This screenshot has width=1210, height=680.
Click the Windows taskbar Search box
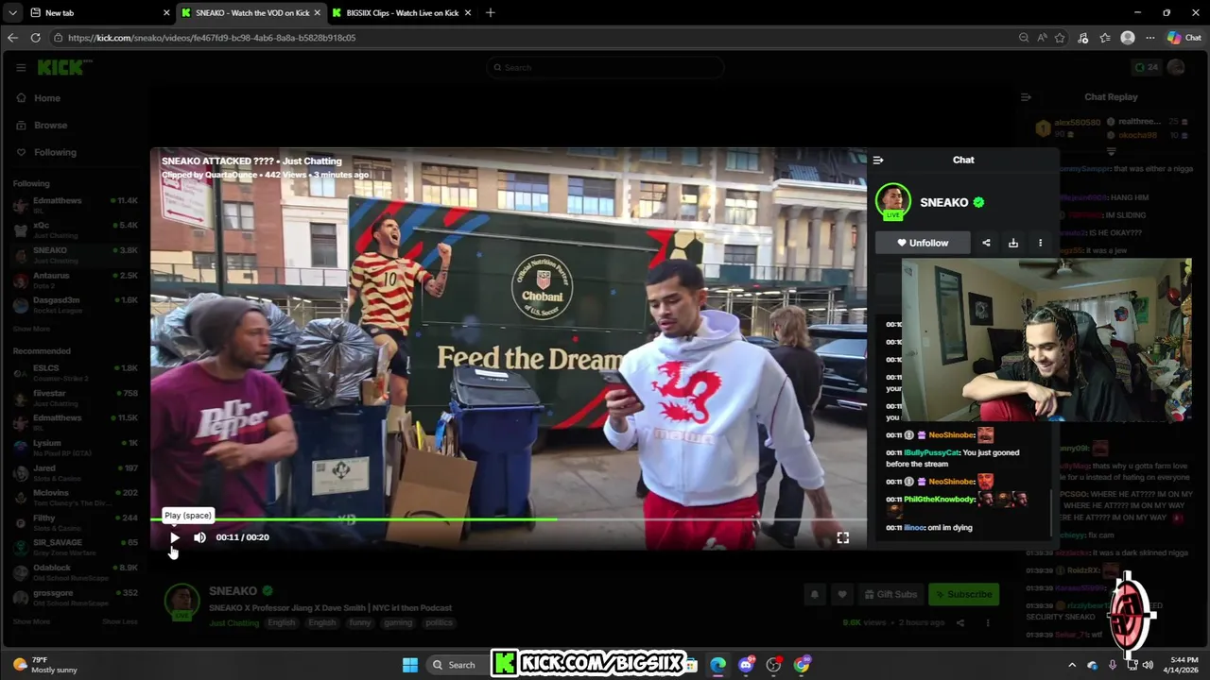456,665
